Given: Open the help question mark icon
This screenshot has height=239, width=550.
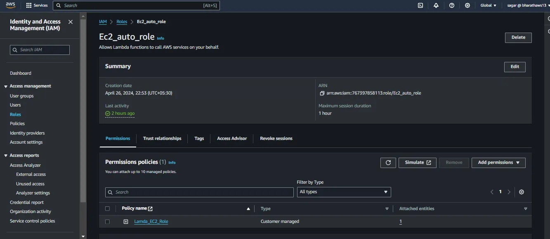Looking at the screenshot, I should (x=452, y=5).
